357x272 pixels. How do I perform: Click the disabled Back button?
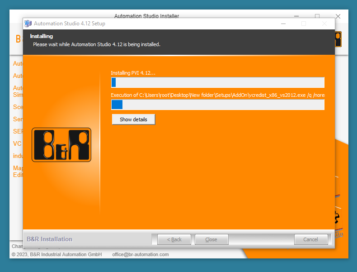174,239
